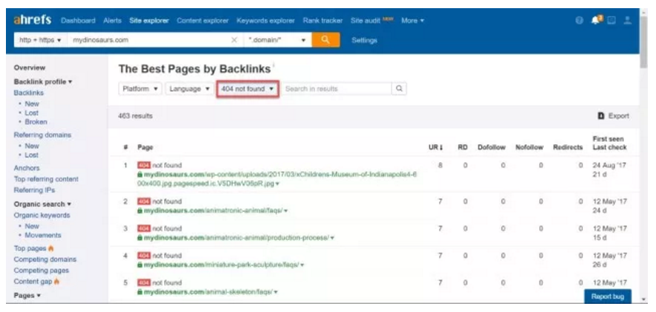Click the 404 badge in row 3

(143, 228)
